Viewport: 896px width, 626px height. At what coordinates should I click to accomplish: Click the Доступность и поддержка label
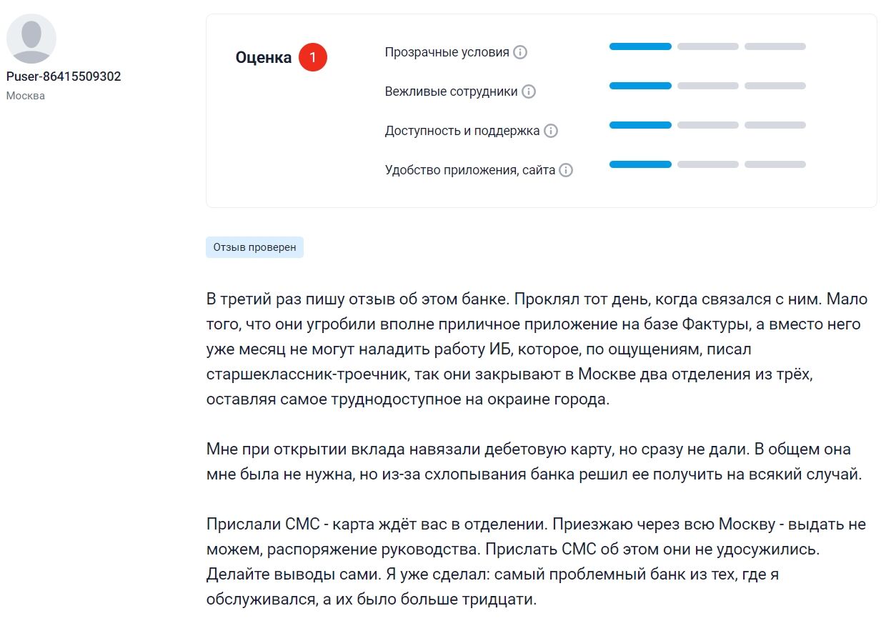click(462, 131)
